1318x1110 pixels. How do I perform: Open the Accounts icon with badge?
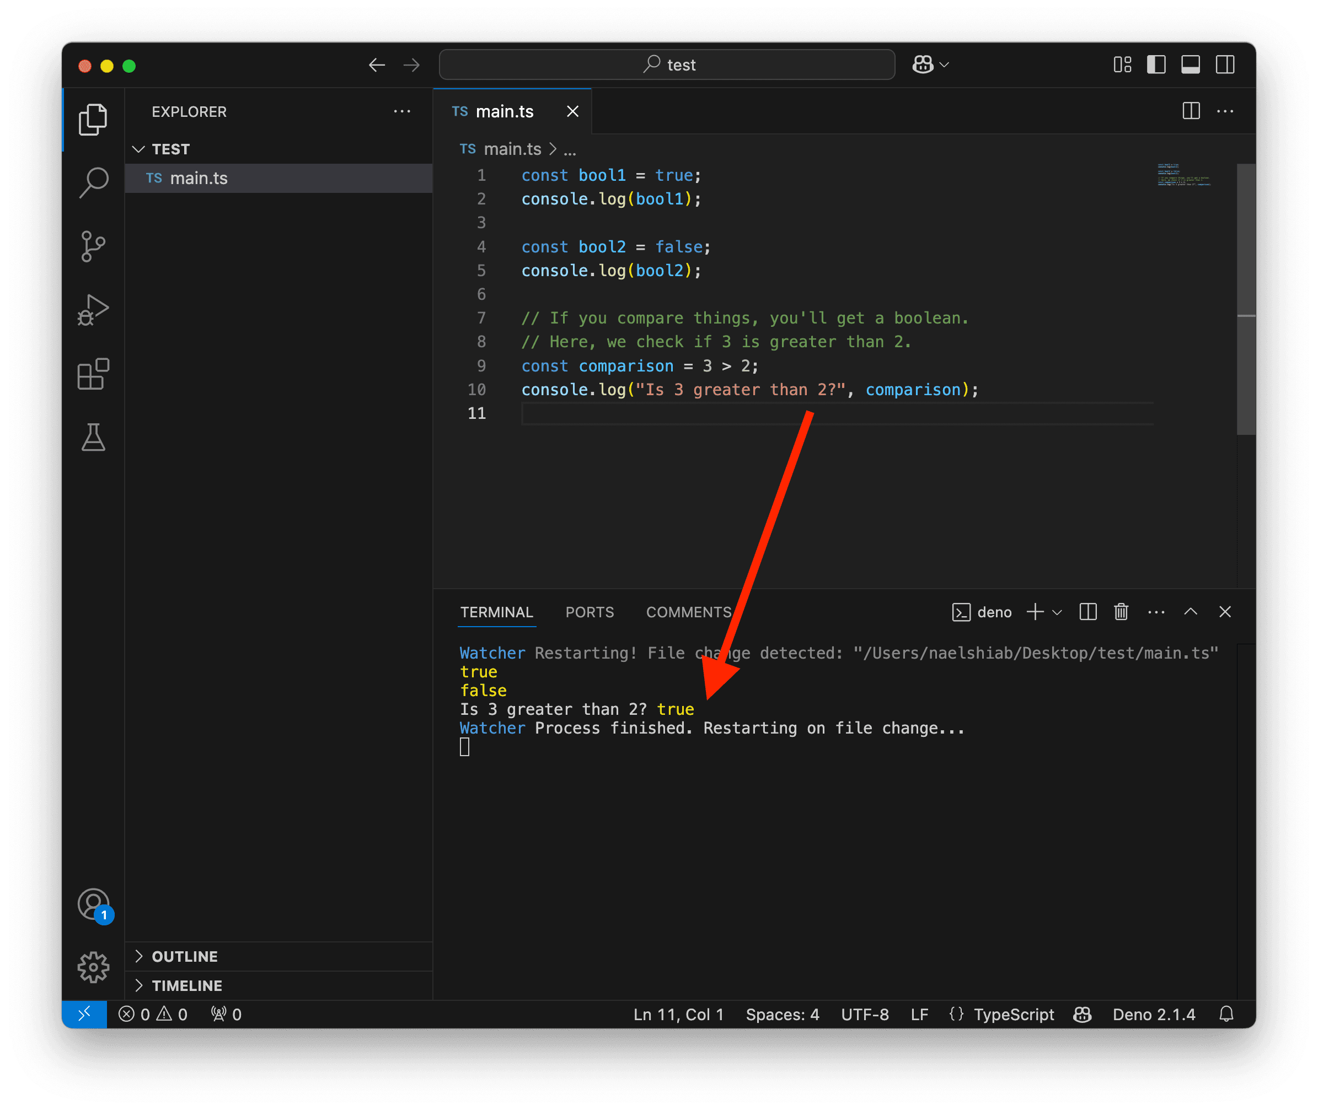point(93,905)
